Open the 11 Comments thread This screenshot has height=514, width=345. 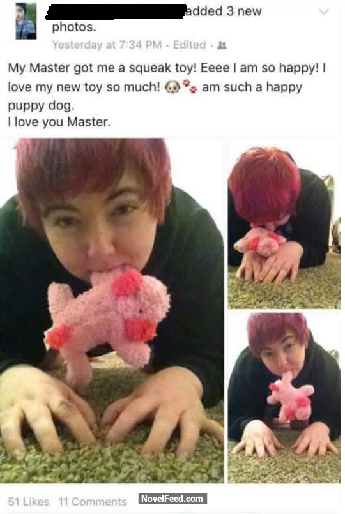pyautogui.click(x=93, y=501)
